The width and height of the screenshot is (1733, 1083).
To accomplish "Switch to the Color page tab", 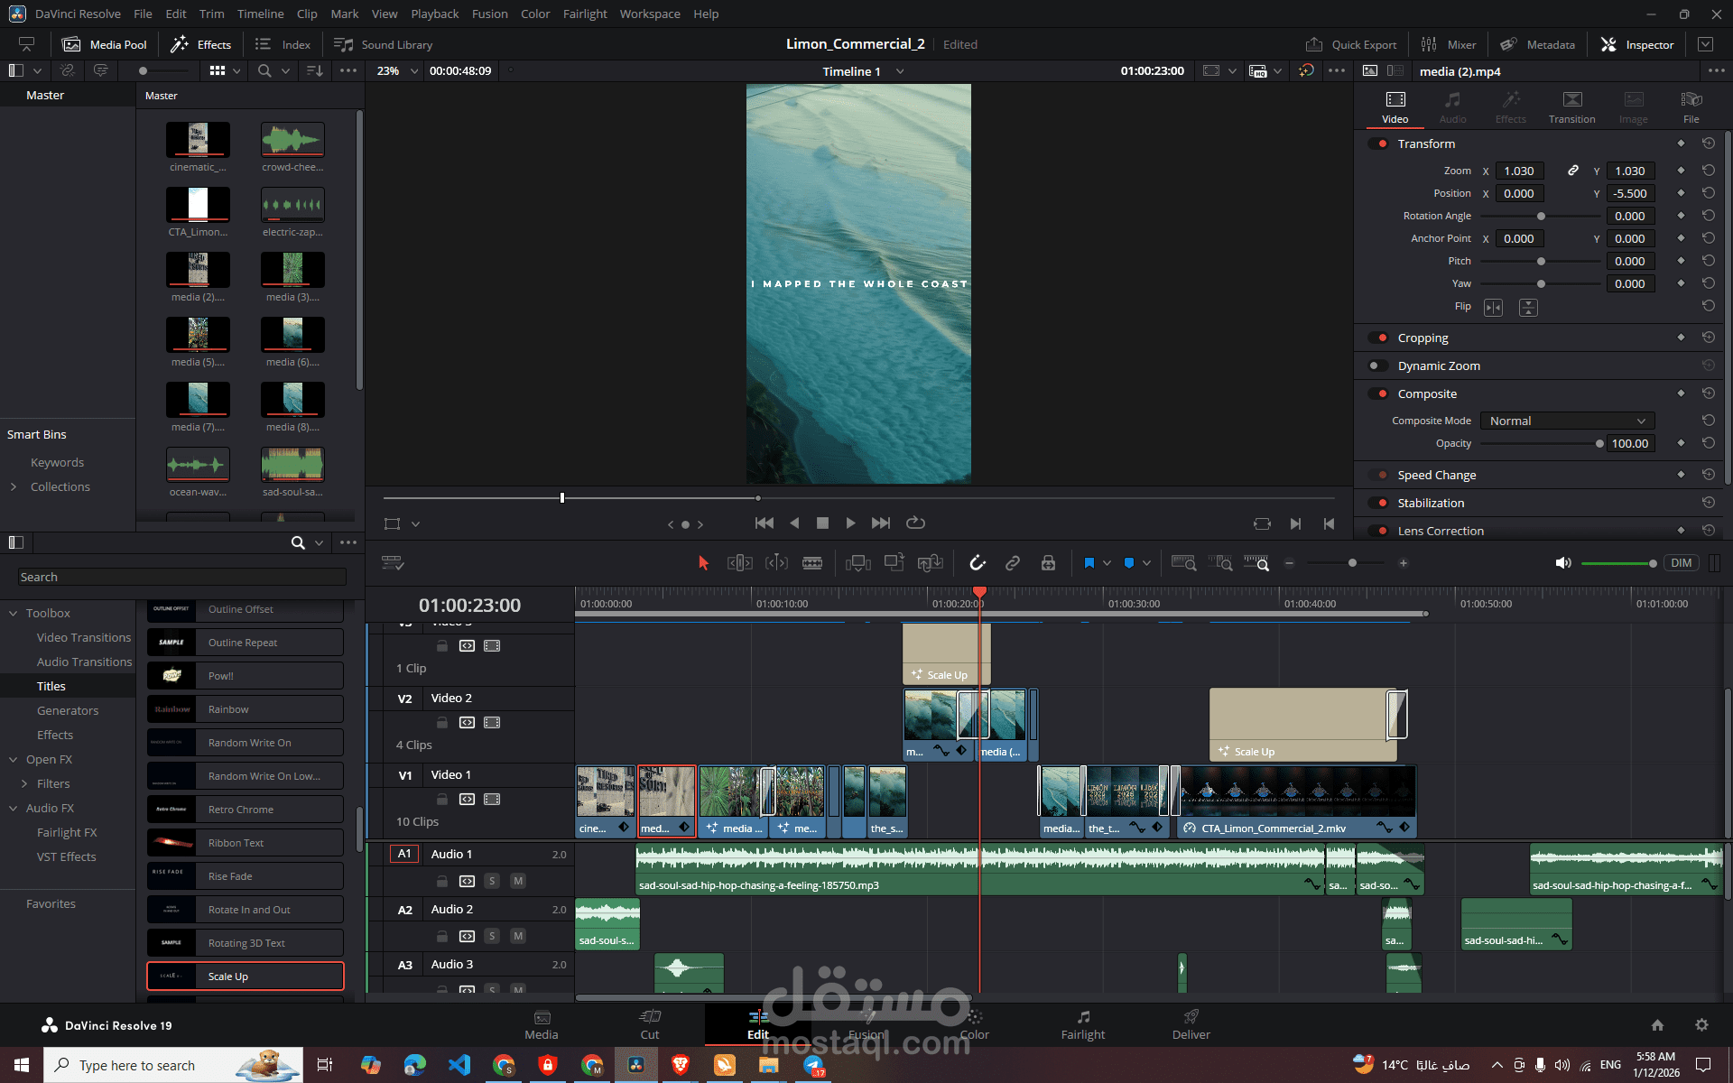I will tap(974, 1024).
